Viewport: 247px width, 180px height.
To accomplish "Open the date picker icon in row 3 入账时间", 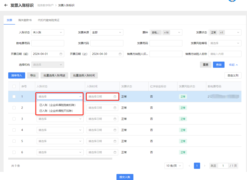I will [x=115, y=119].
